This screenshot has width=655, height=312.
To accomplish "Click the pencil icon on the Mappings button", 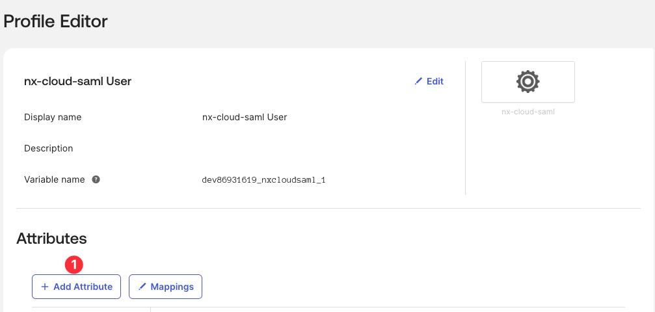I will (142, 287).
